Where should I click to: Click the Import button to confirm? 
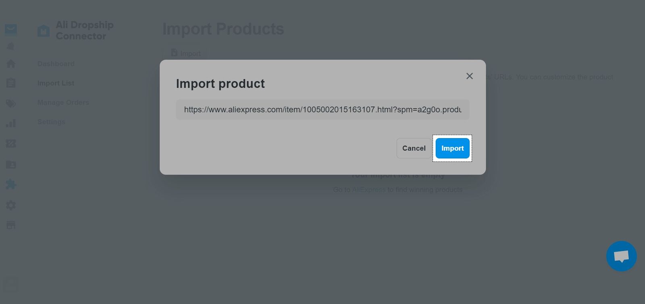click(452, 148)
